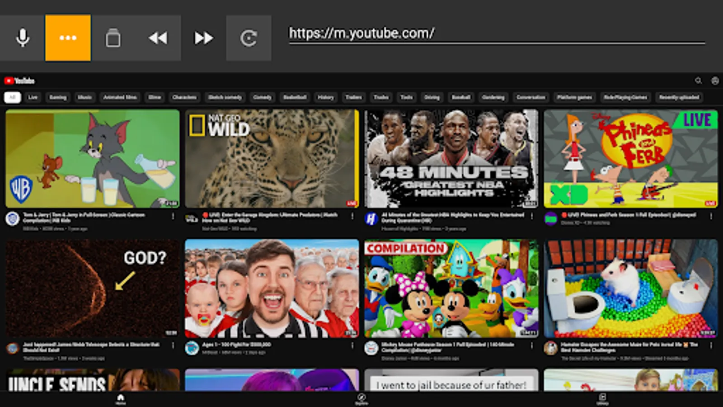Viewport: 723px width, 407px height.
Task: Open the Hamster Escapes maze video title
Action: (629, 347)
